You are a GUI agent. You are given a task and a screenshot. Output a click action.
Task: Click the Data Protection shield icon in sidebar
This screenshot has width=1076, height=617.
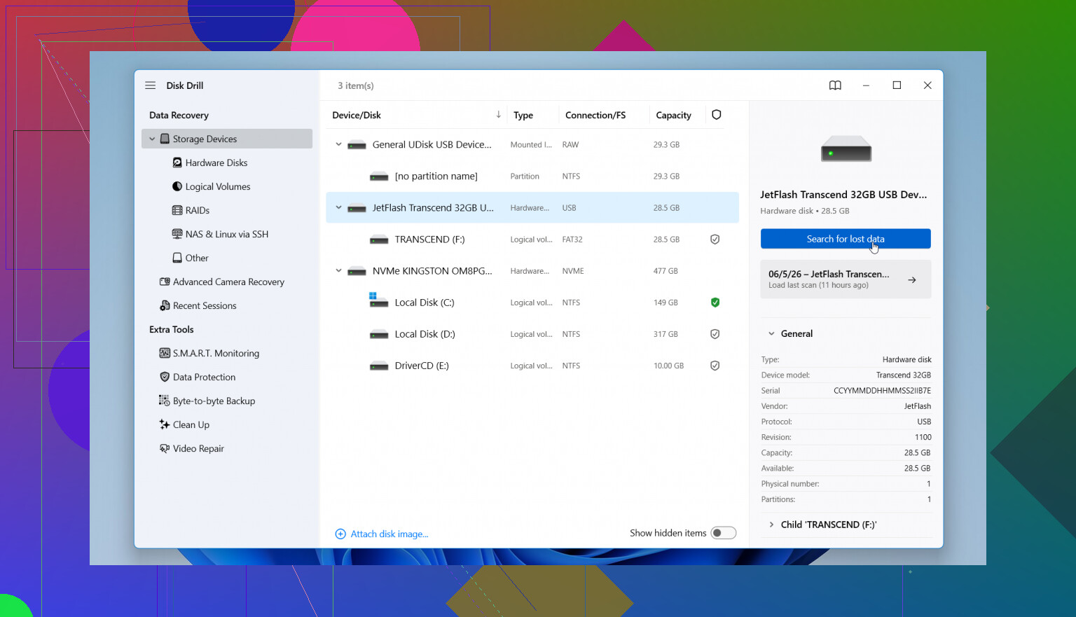tap(165, 377)
